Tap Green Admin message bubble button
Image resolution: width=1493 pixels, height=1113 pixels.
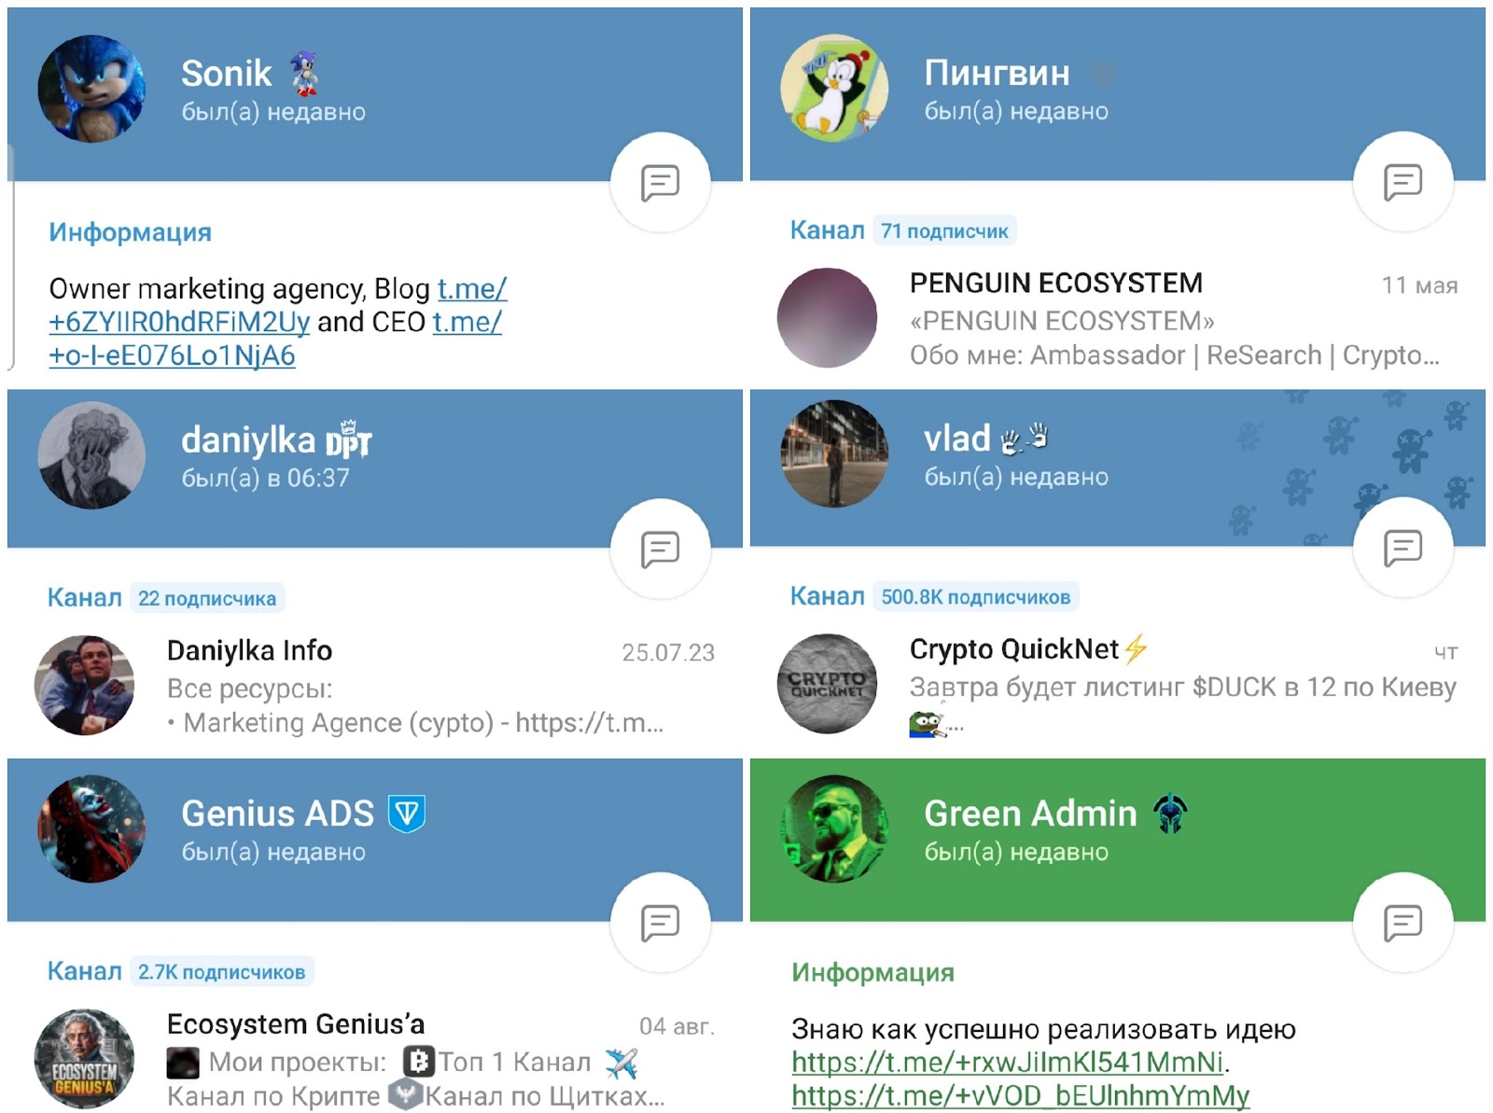1402,923
